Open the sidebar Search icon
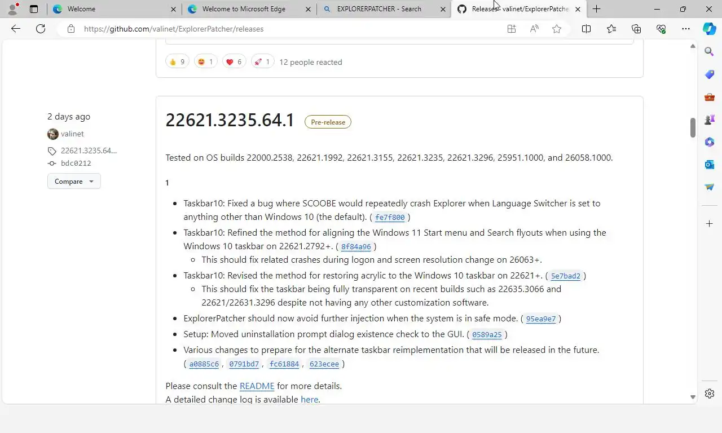722x433 pixels. coord(710,52)
